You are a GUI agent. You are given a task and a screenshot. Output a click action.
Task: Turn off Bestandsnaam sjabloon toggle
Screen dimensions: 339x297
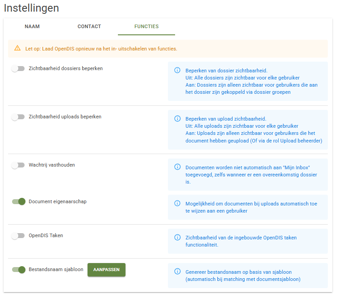click(x=19, y=270)
